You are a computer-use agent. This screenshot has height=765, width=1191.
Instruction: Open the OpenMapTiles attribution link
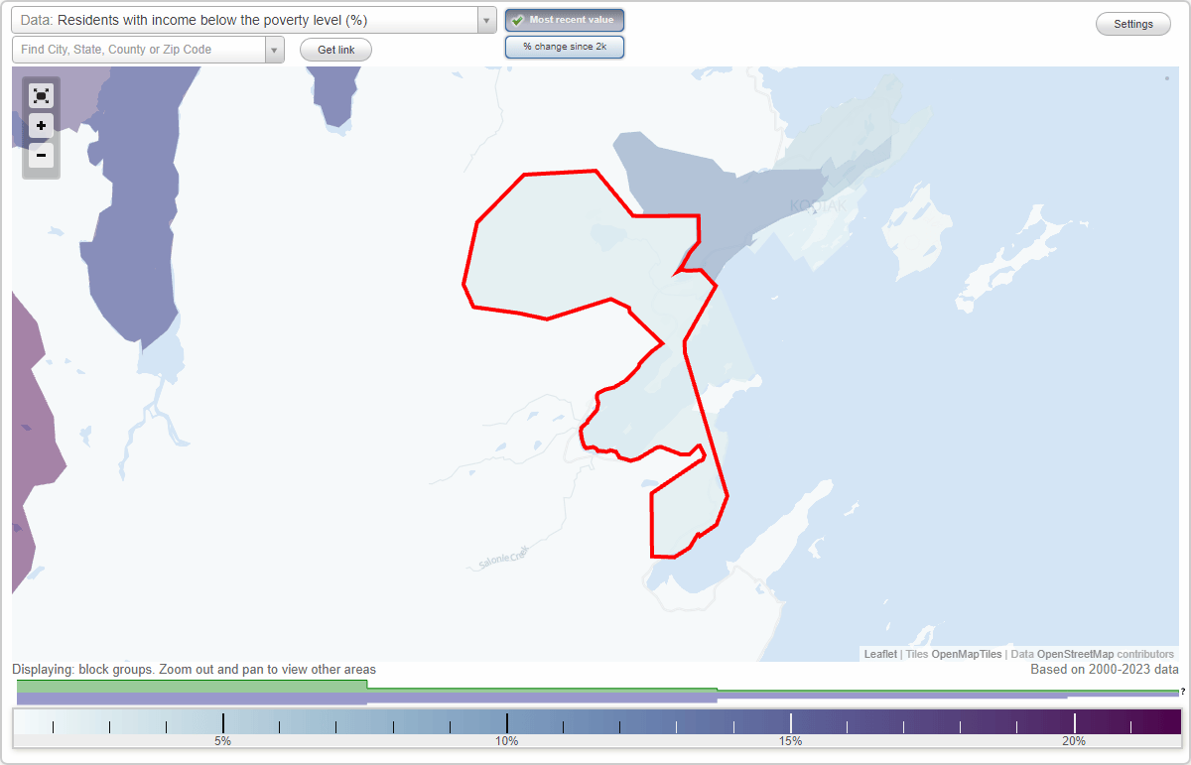967,654
